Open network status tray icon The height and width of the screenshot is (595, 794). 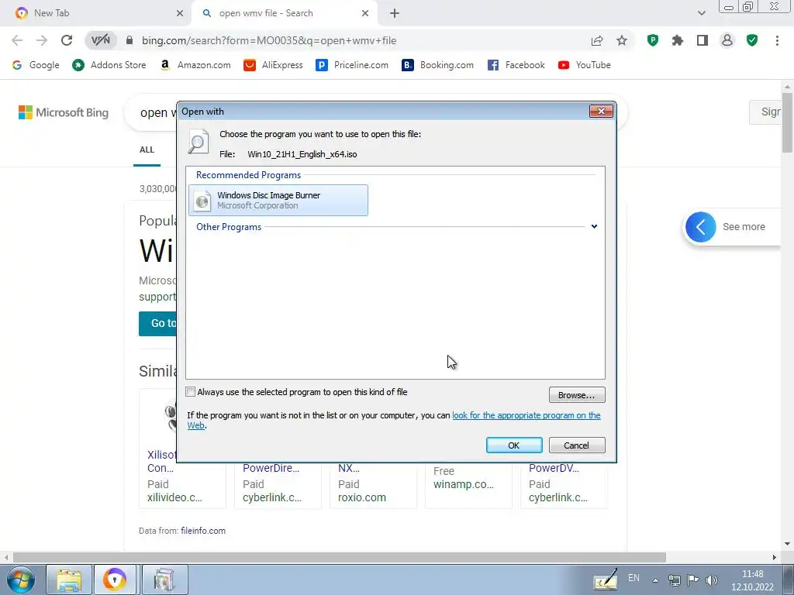click(x=674, y=580)
